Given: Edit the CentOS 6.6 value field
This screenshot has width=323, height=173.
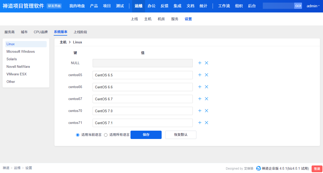Looking at the screenshot, I should coord(143,87).
